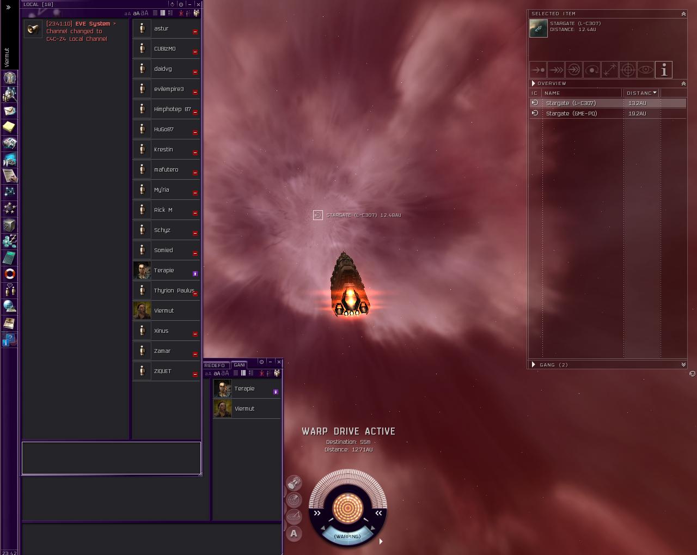Sort overview by the Distance column arrow

pos(655,93)
